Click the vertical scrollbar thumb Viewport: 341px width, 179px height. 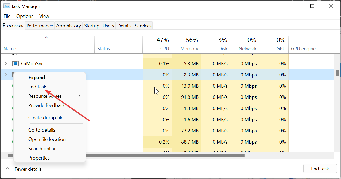(x=337, y=73)
